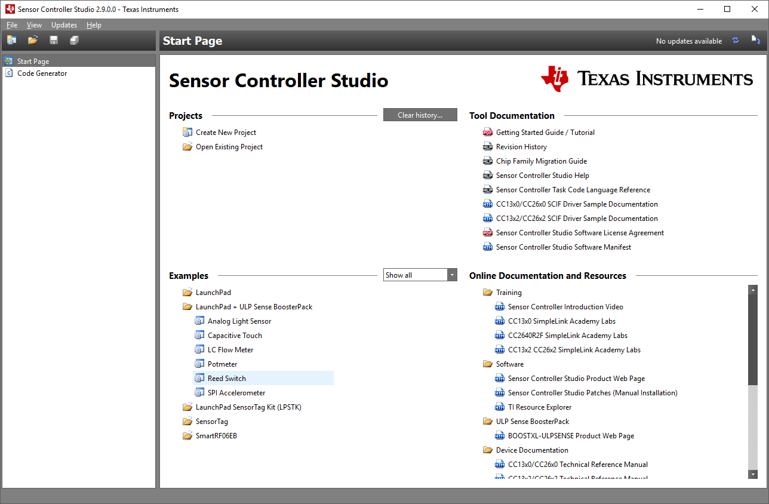The image size is (769, 504).
Task: Open Chip Family Migration Guide
Action: (542, 161)
